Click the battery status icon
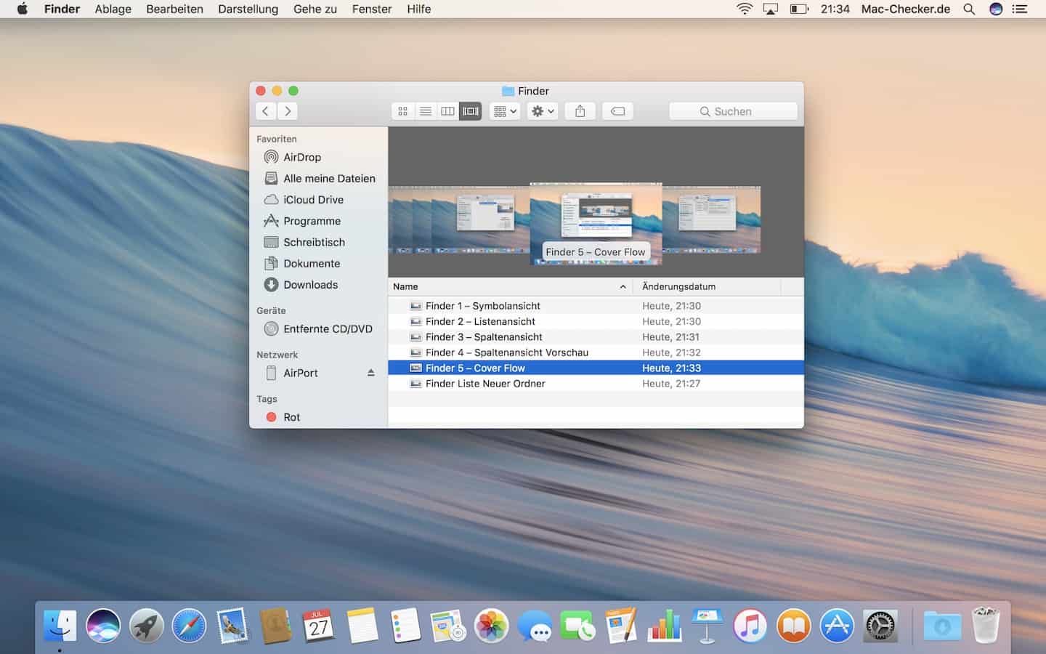This screenshot has height=654, width=1046. click(x=799, y=9)
